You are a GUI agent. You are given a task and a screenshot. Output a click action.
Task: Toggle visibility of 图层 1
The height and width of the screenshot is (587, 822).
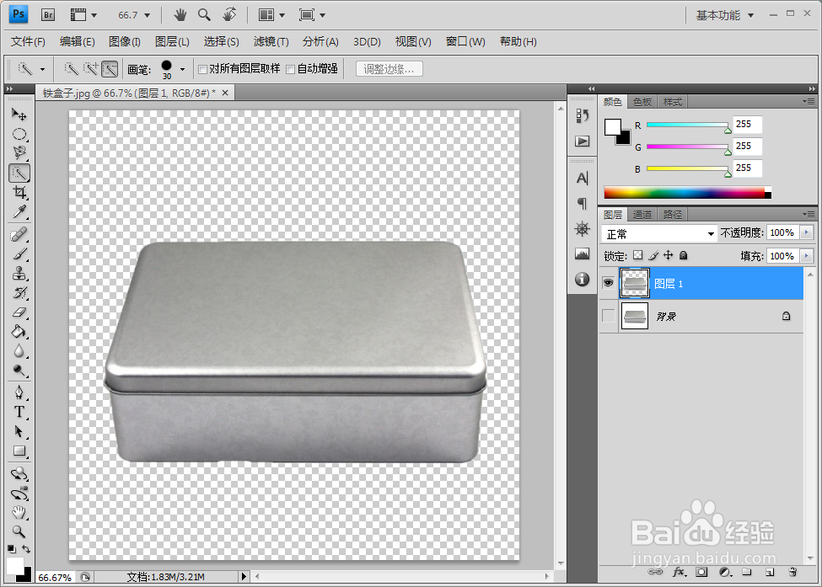pyautogui.click(x=608, y=283)
